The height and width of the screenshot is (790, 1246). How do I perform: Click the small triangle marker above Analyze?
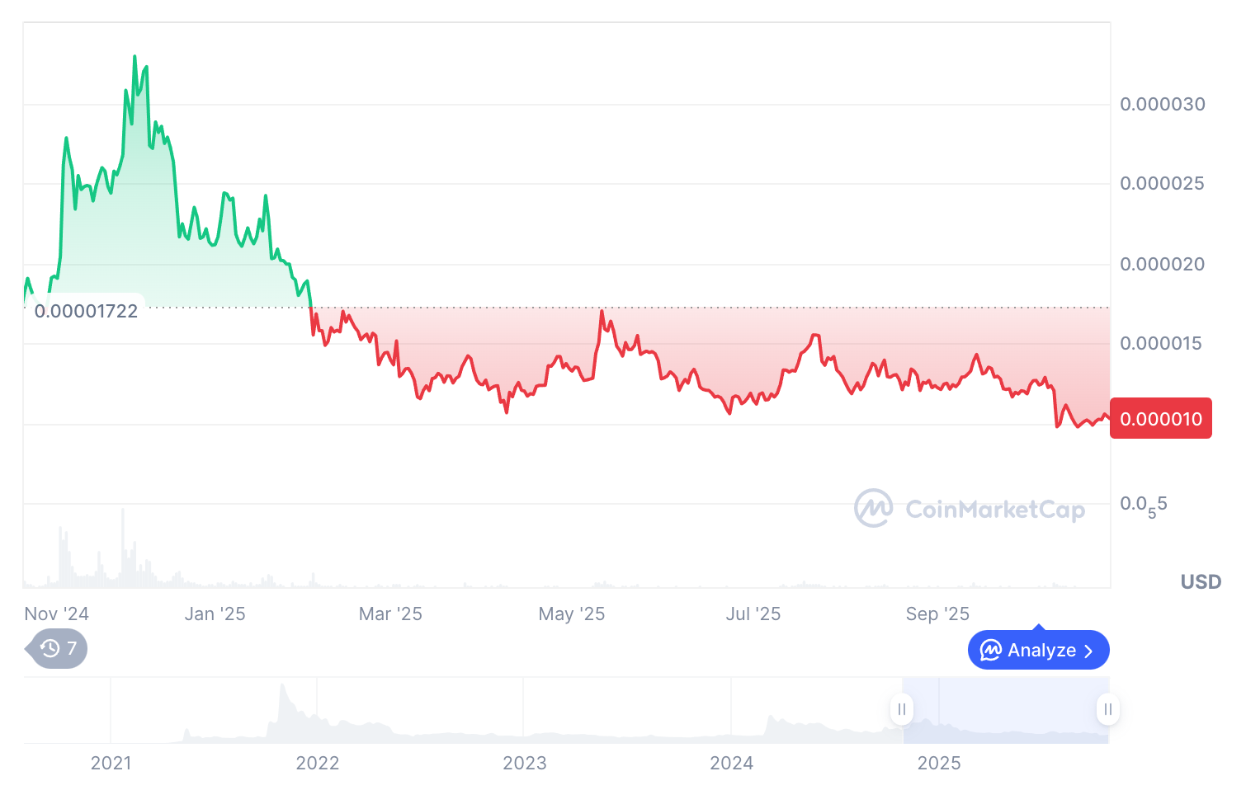(1039, 628)
